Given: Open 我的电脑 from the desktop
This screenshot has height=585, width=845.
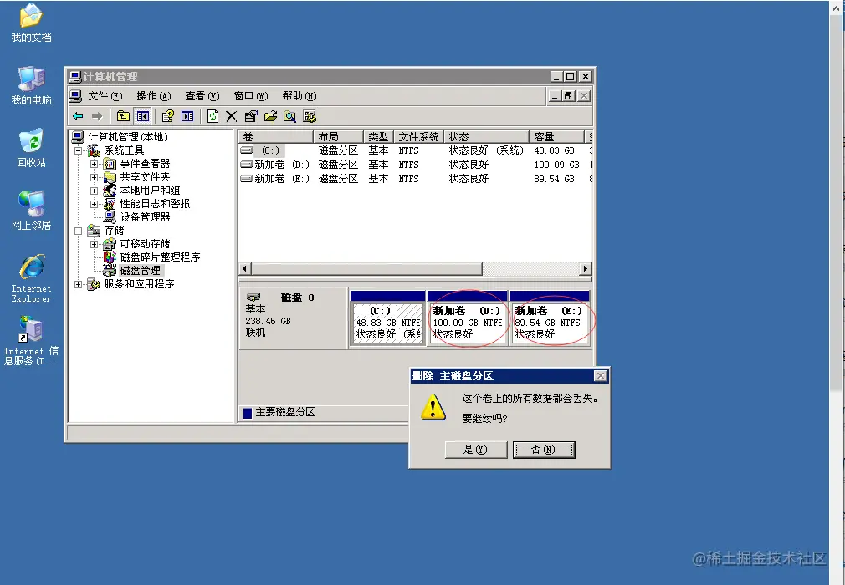Looking at the screenshot, I should pos(30,84).
